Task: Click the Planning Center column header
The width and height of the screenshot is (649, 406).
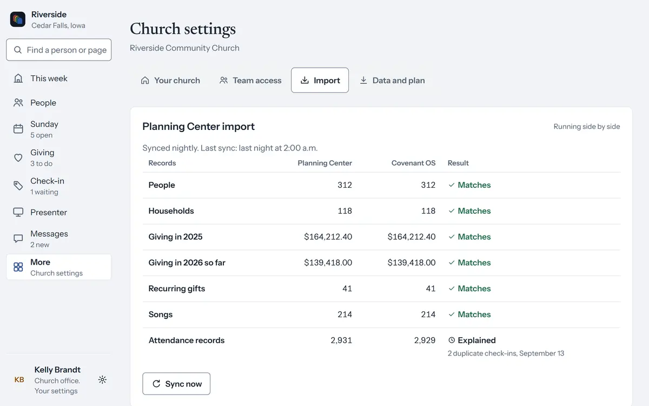Action: tap(325, 163)
